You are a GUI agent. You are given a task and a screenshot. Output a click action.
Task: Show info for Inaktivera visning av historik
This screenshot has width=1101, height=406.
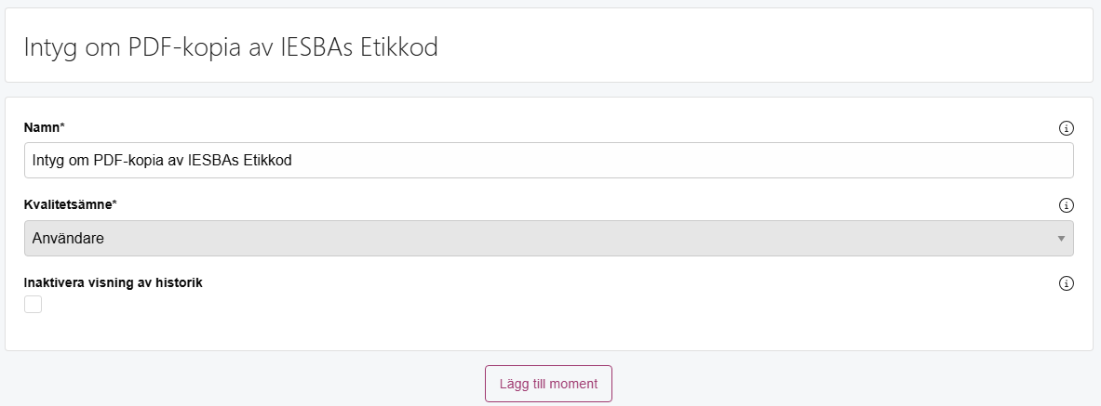pyautogui.click(x=1066, y=284)
